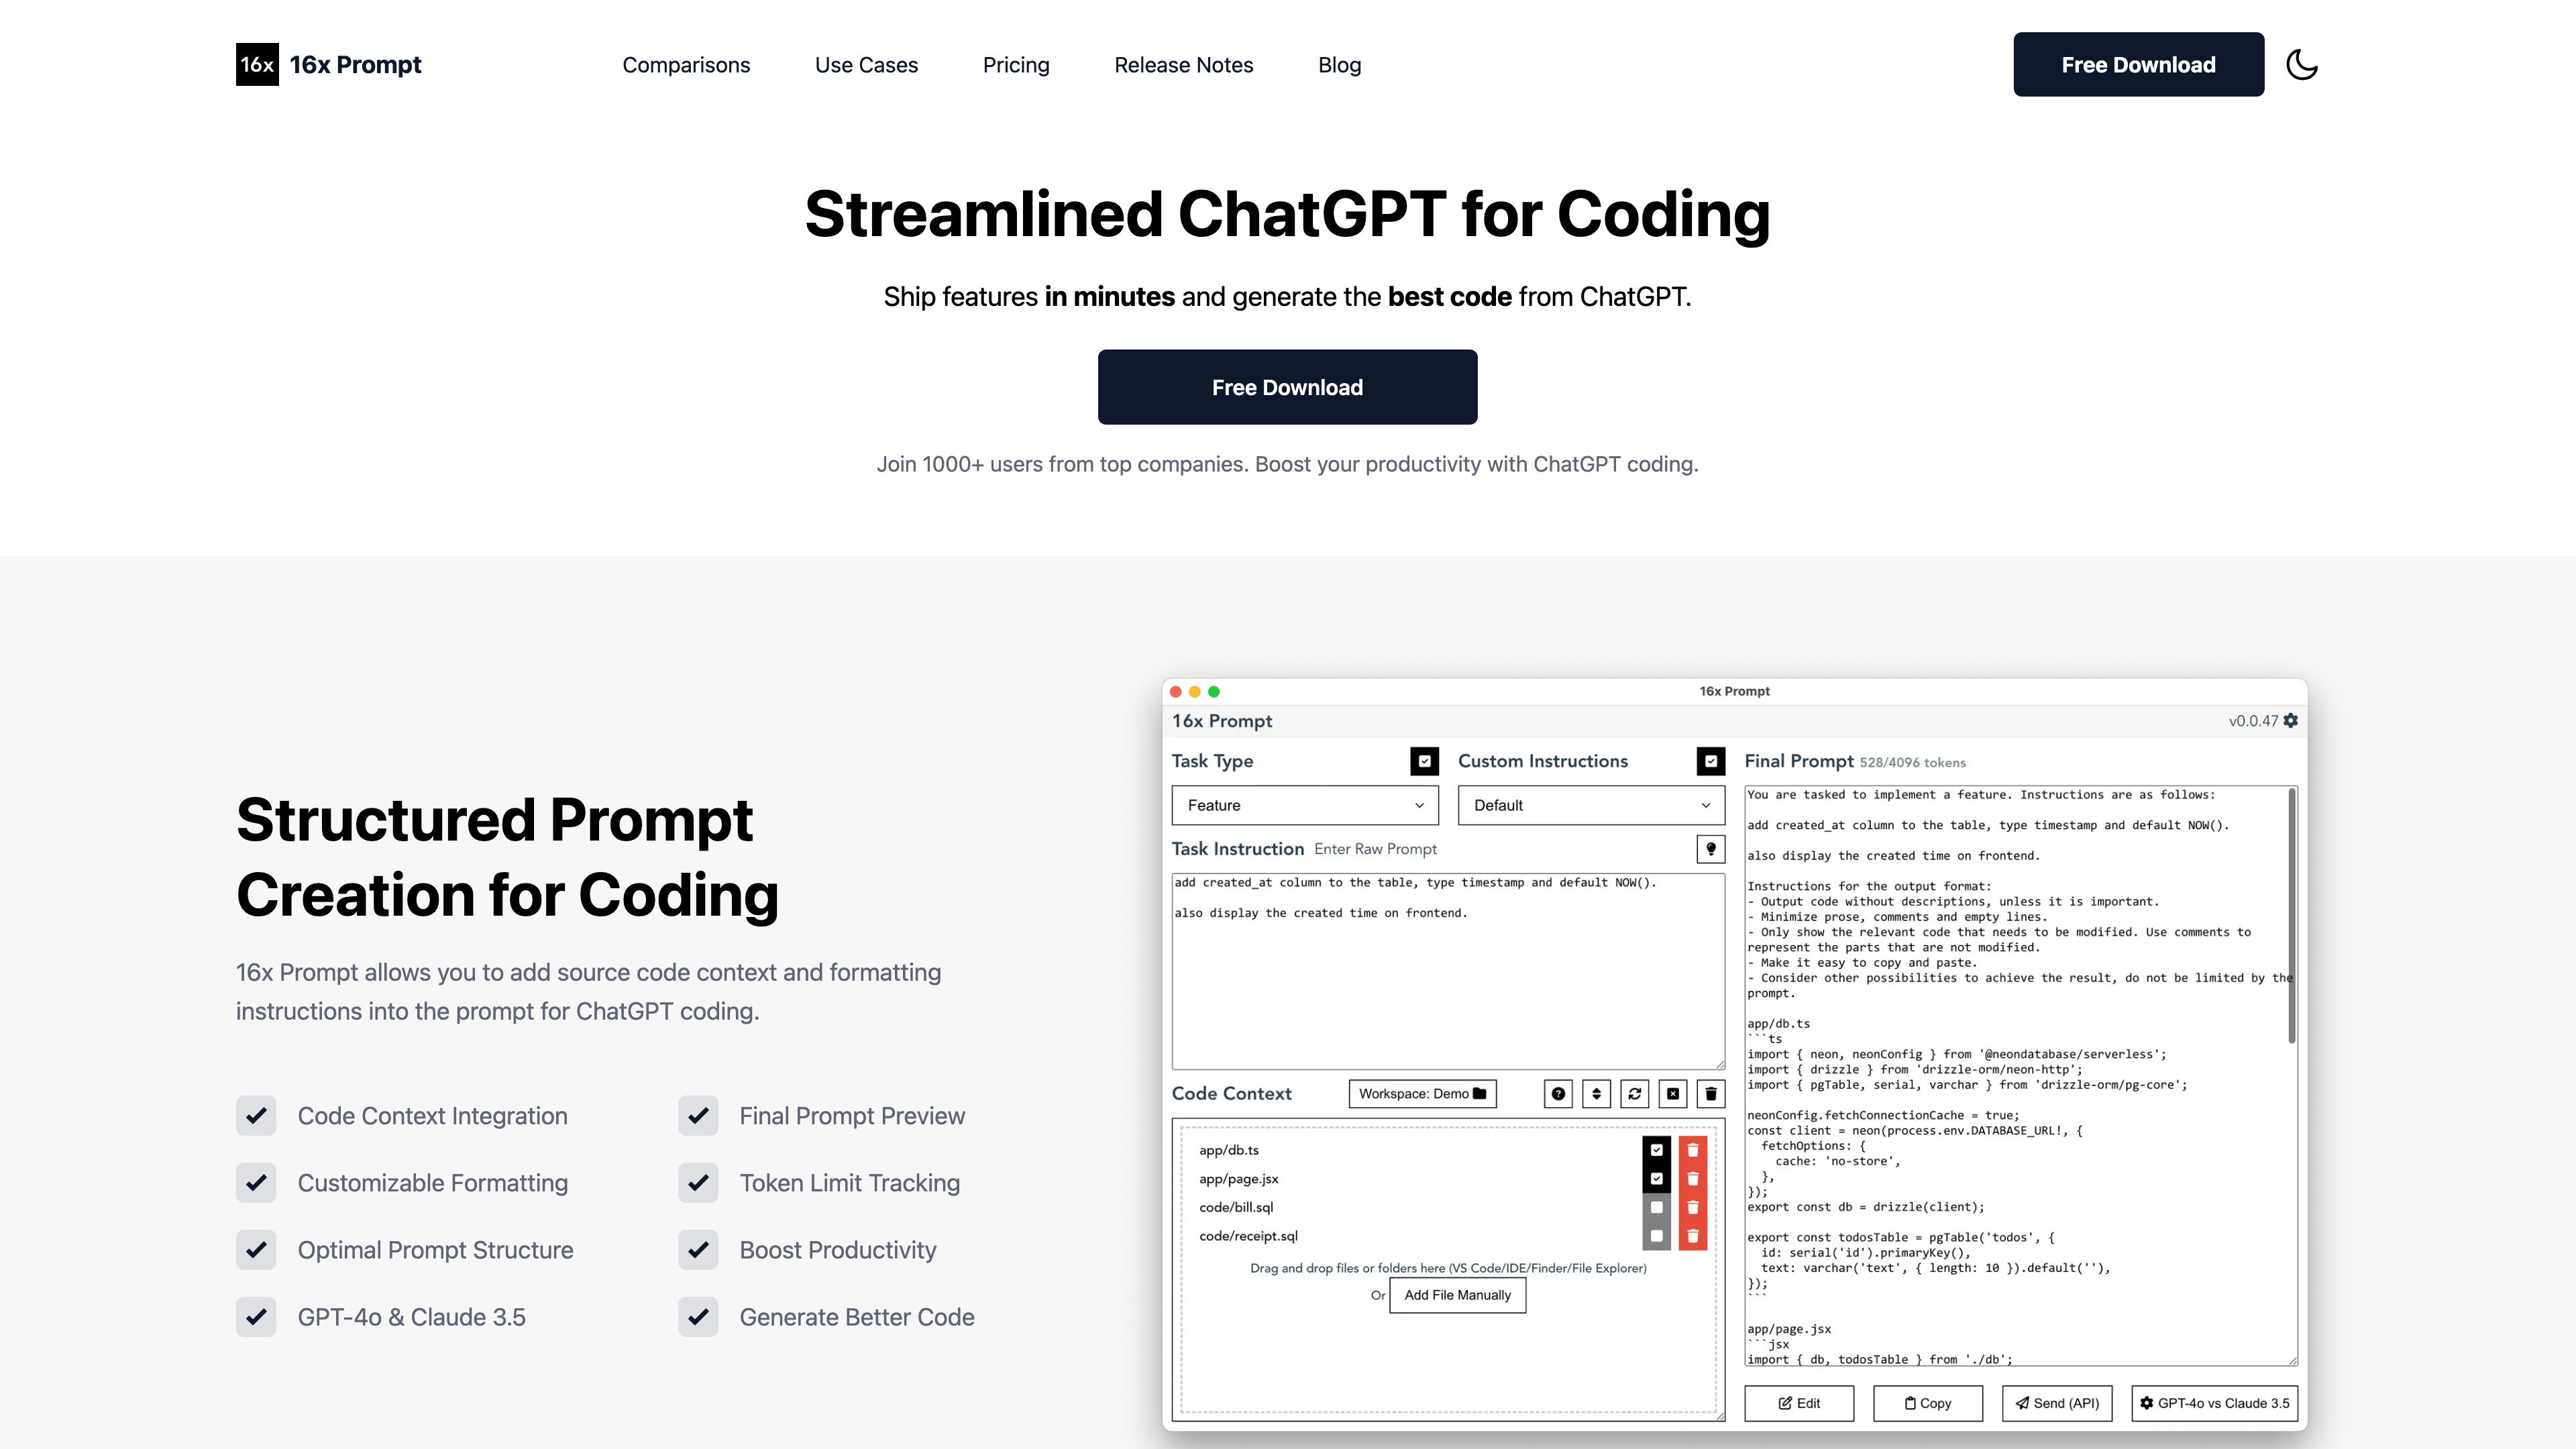This screenshot has width=2576, height=1449.
Task: Click the workspace selector icon next to Demo
Action: (x=1476, y=1093)
